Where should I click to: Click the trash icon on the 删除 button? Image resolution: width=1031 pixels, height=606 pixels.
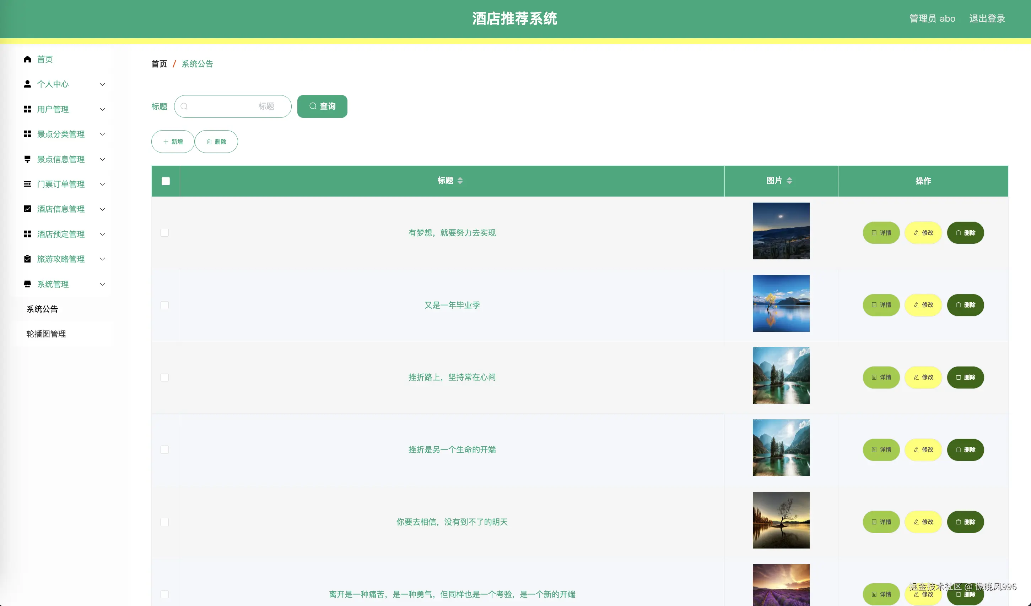[x=209, y=141]
